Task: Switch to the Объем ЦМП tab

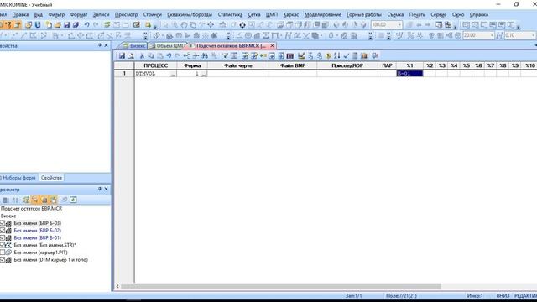Action: (169, 46)
